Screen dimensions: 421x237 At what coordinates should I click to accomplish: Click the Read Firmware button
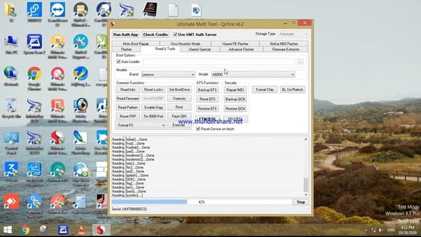tap(128, 99)
